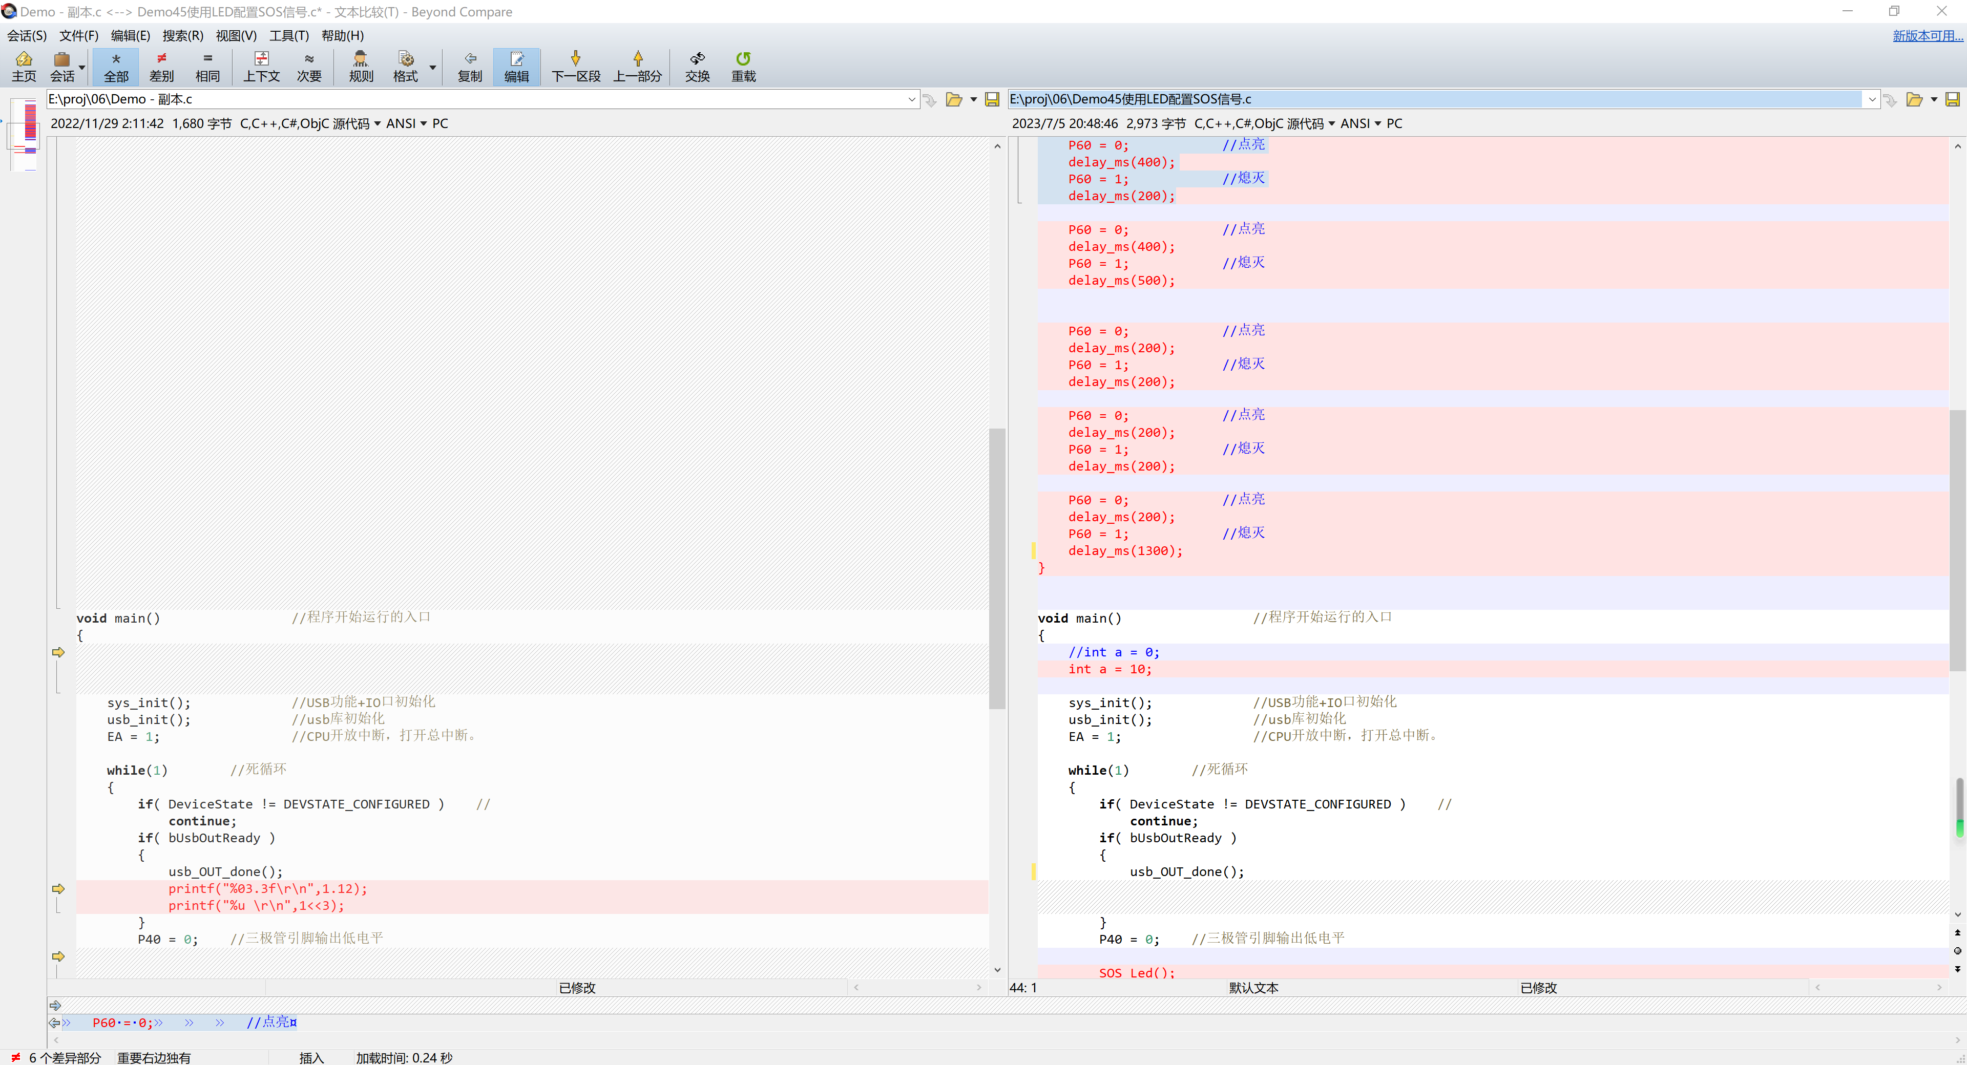This screenshot has height=1065, width=1967.
Task: Open left file type C,C++,C#,ObjC dropdown
Action: (310, 124)
